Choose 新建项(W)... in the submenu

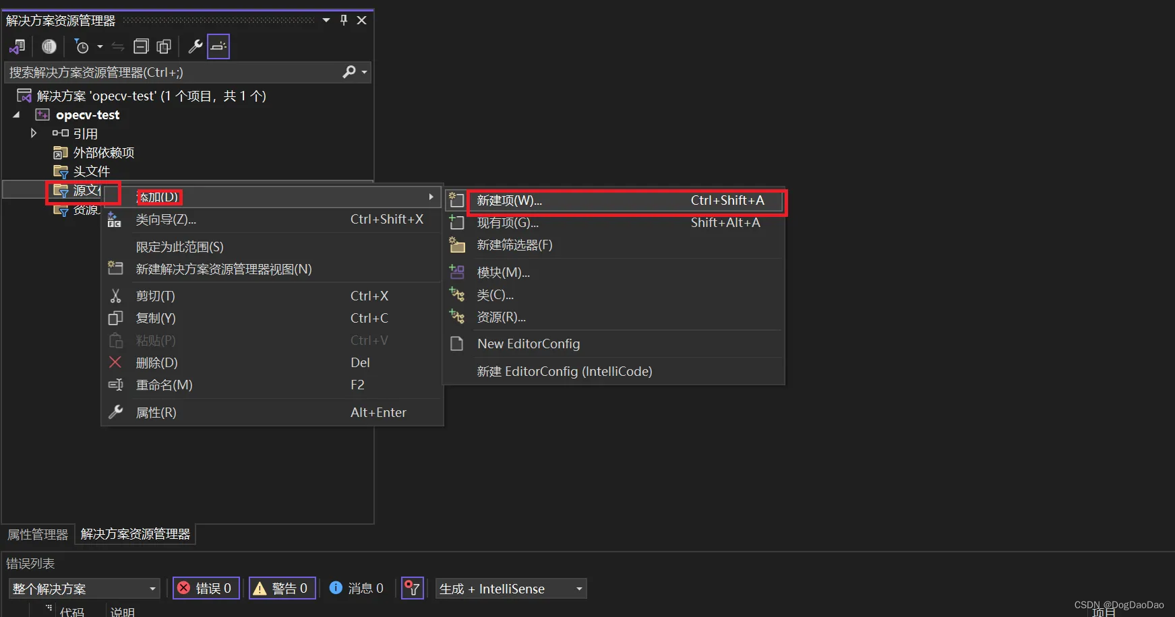coord(615,201)
